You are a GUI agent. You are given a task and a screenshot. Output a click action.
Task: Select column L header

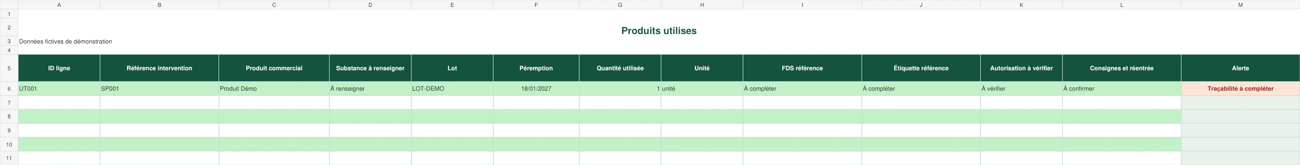[1122, 5]
